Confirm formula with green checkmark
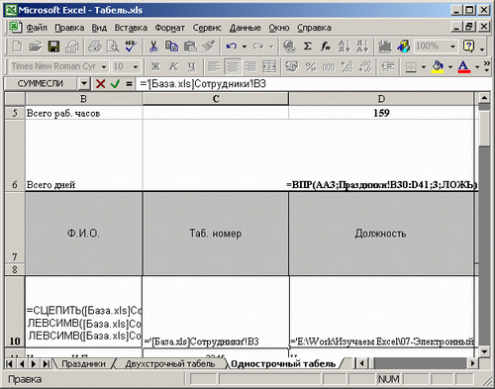Viewport: 495px width, 389px height. click(x=115, y=84)
